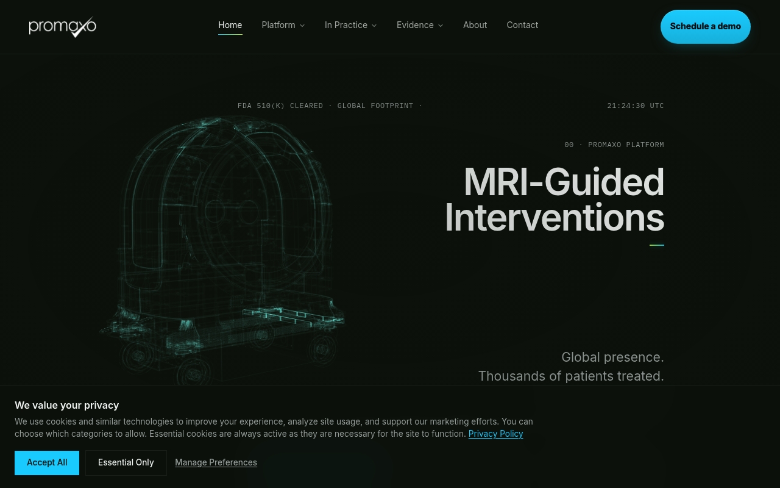Viewport: 780px width, 488px height.
Task: Click the FDA 510(K) CLEARED text
Action: [x=280, y=106]
